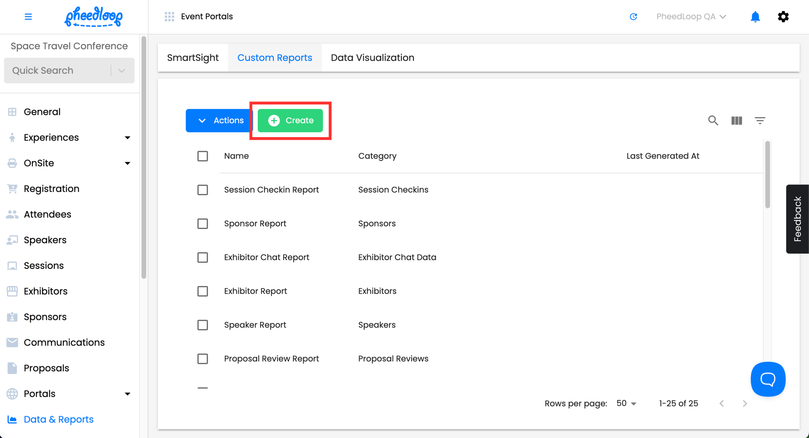
Task: Open the filter table icon
Action: [760, 120]
